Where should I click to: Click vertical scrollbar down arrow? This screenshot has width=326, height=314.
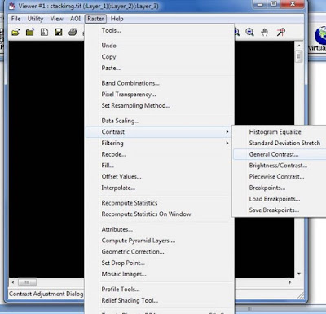coord(299,274)
